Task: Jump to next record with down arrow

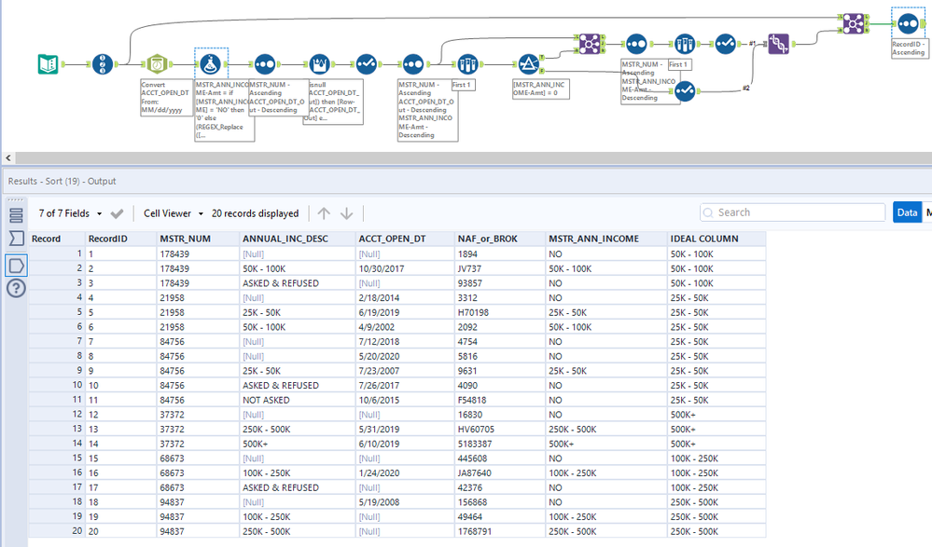Action: (347, 213)
